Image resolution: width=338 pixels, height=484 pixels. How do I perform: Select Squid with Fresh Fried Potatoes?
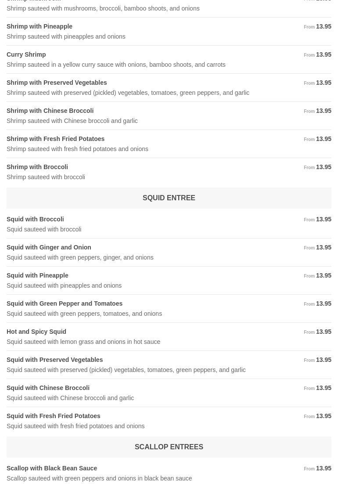point(54,416)
